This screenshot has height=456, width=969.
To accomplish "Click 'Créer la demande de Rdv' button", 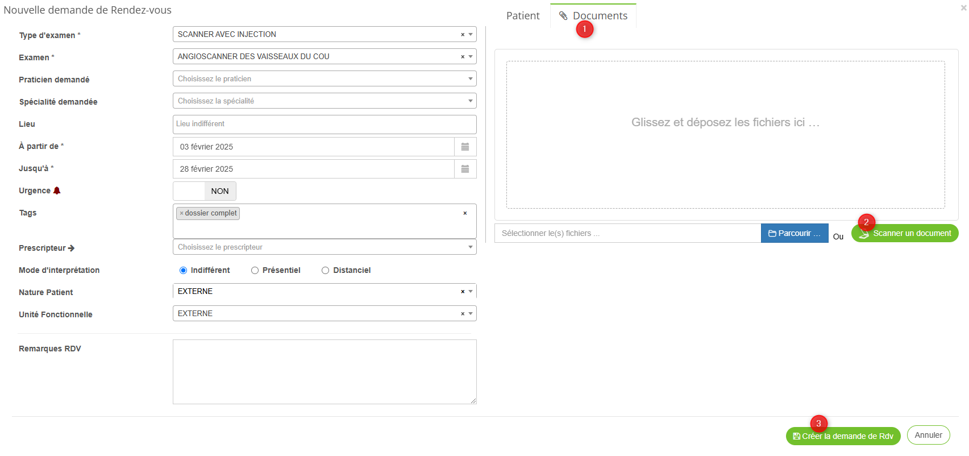I will pyautogui.click(x=843, y=436).
